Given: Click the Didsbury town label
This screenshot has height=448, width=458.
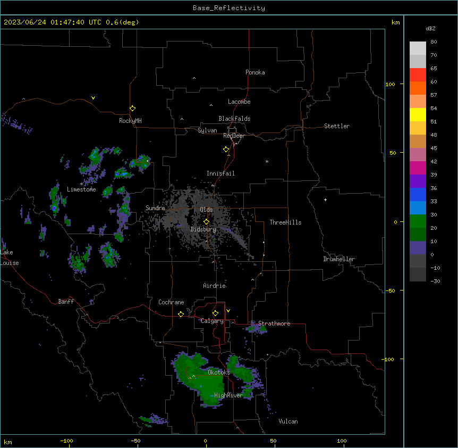Looking at the screenshot, I should [203, 229].
